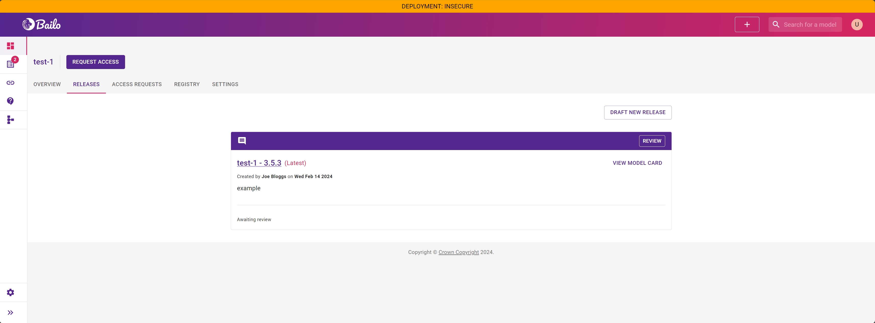The width and height of the screenshot is (875, 323).
Task: Open the settings gear in sidebar
Action: tap(10, 292)
